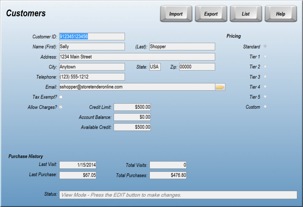Click the Email label

click(51, 87)
